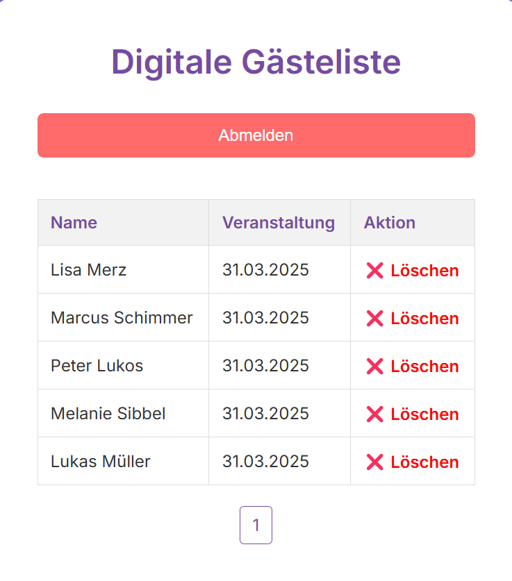Viewport: 512px width, 581px height.
Task: Click the date for Melanie Sibbel
Action: 265,414
